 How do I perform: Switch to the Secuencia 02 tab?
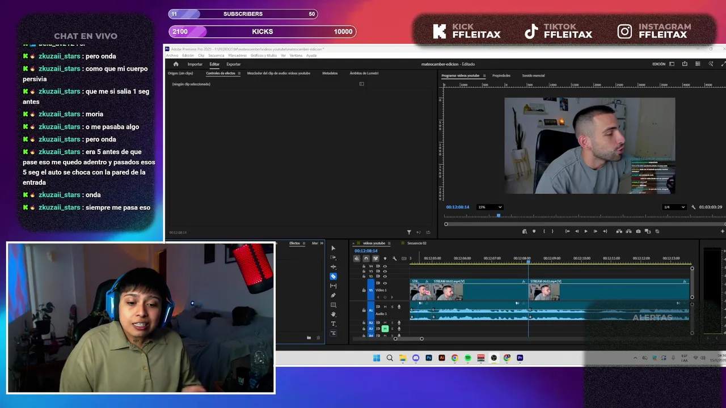(x=417, y=243)
